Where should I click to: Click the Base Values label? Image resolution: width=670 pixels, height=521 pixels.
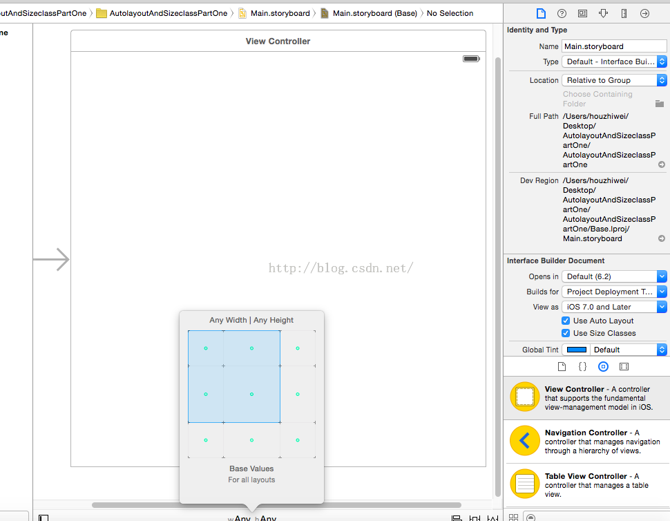click(251, 468)
